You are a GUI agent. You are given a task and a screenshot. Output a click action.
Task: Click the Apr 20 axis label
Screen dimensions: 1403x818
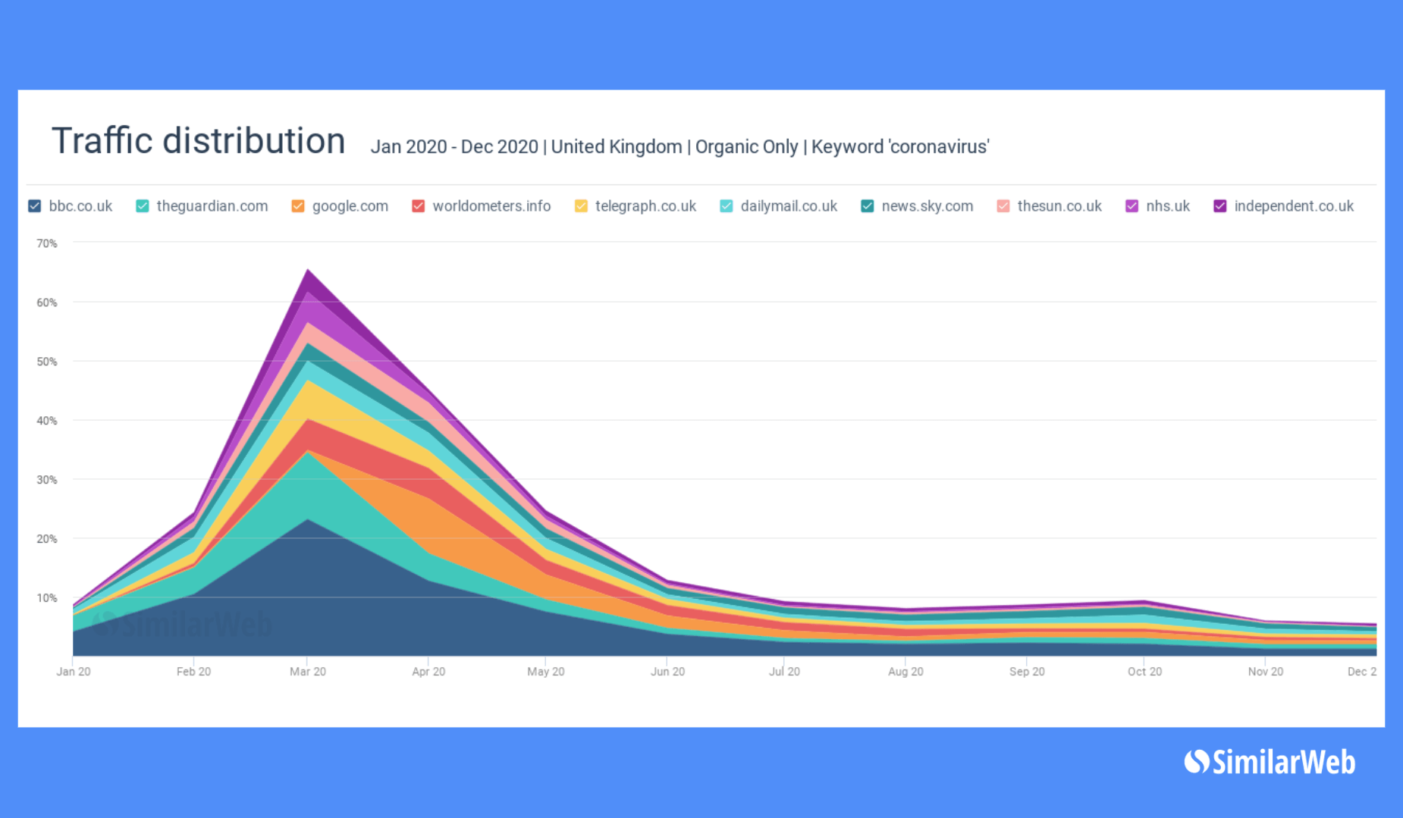click(428, 672)
